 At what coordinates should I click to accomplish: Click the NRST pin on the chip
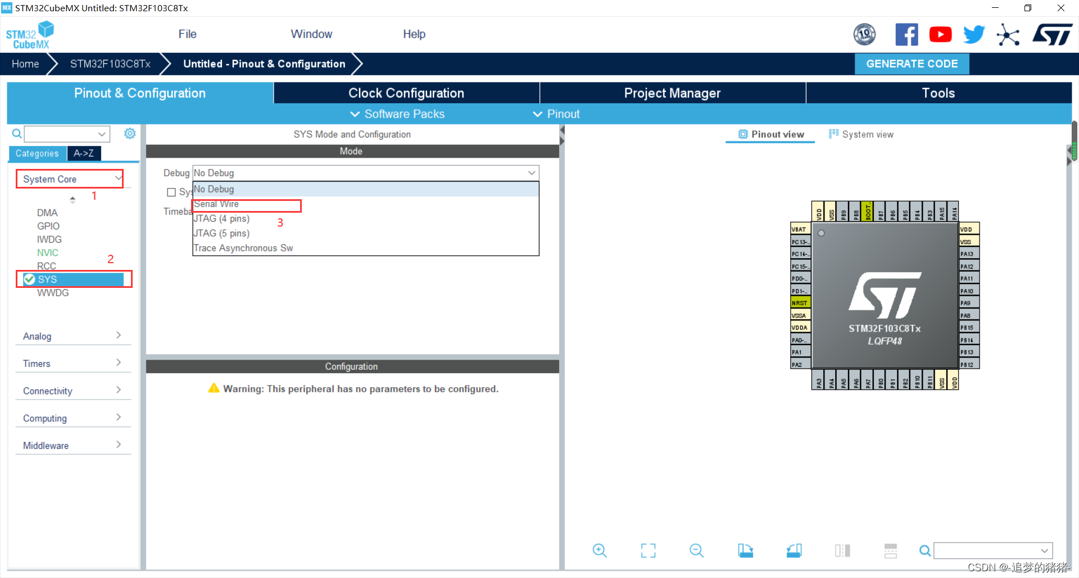[800, 303]
